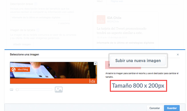Save the image with Guardar
This screenshot has height=111, width=187.
pos(172,108)
